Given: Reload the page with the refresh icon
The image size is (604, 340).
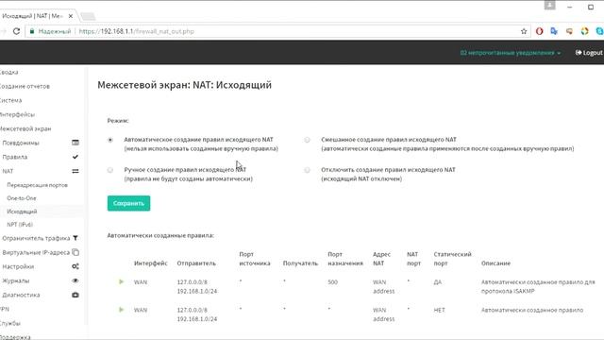Looking at the screenshot, I should coord(16,31).
